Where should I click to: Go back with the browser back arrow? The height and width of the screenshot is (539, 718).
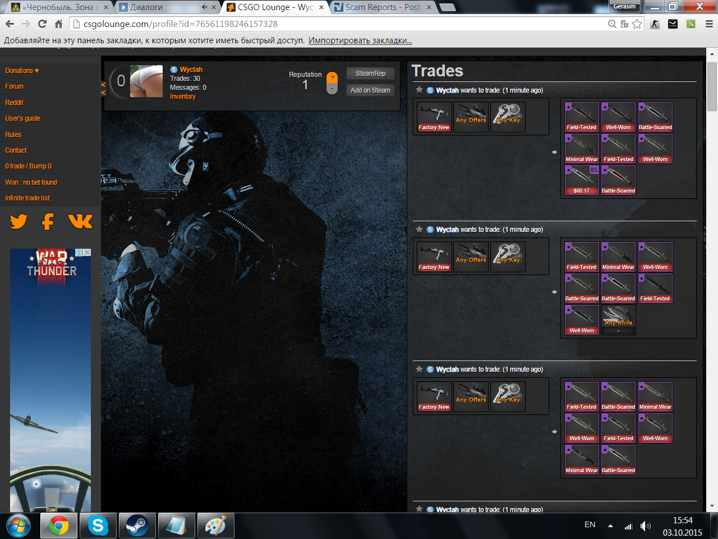pyautogui.click(x=10, y=24)
